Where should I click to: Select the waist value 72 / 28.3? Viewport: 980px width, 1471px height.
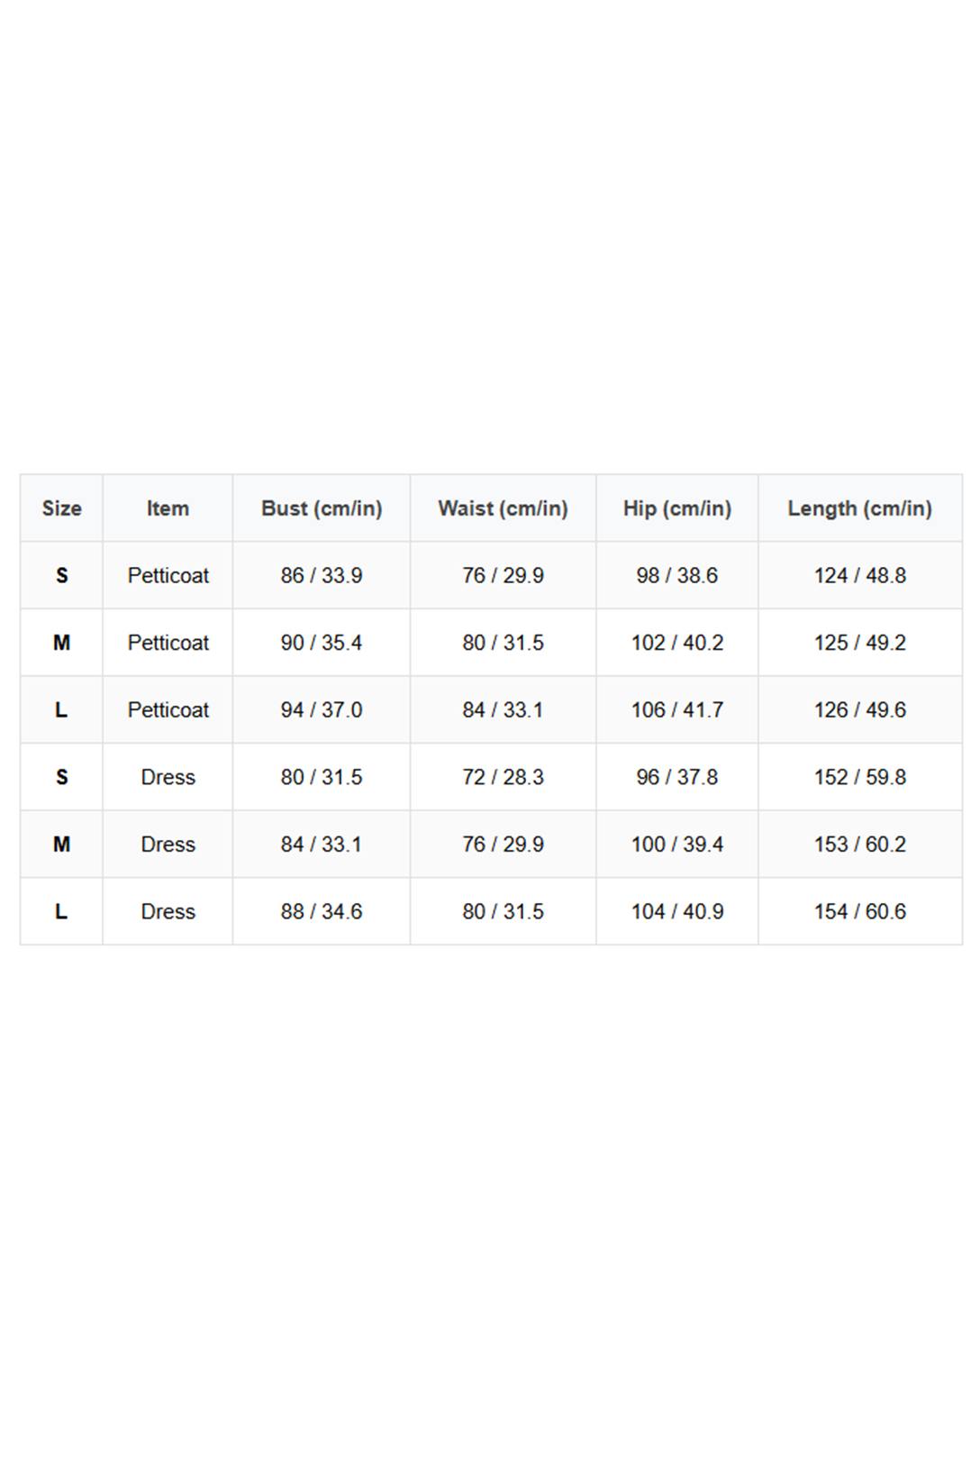click(503, 777)
